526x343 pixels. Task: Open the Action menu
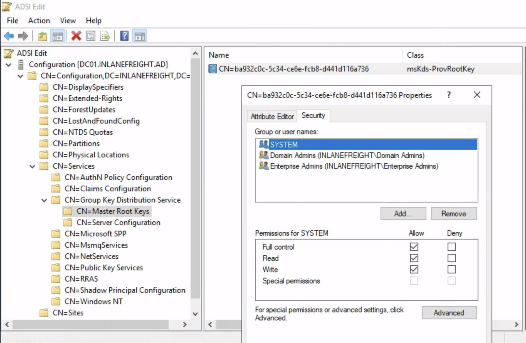pyautogui.click(x=39, y=21)
